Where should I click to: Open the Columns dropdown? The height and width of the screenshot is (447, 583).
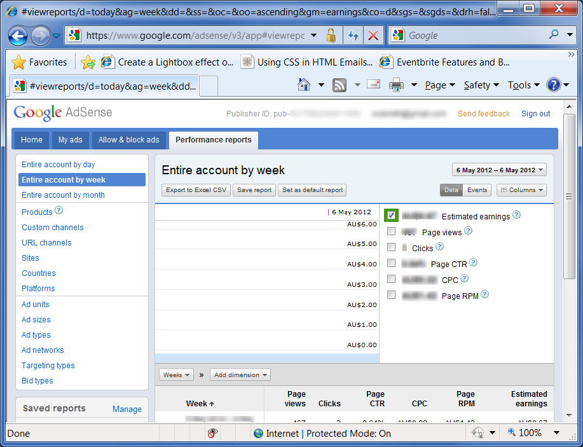522,190
